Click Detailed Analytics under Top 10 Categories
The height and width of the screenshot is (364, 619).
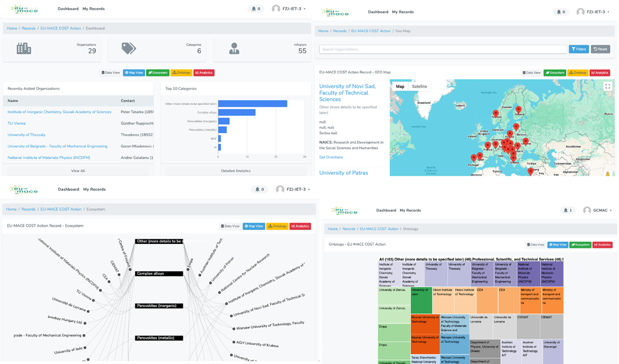click(235, 171)
